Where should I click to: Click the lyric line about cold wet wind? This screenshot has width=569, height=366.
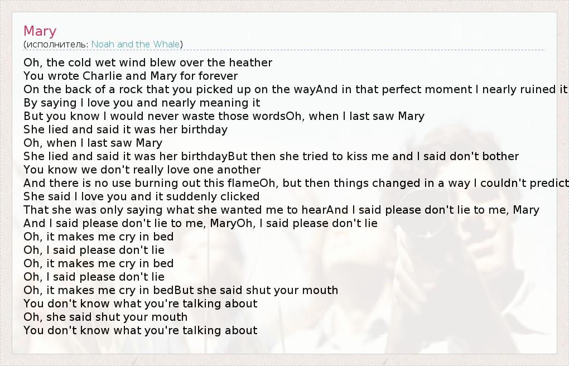pyautogui.click(x=148, y=62)
